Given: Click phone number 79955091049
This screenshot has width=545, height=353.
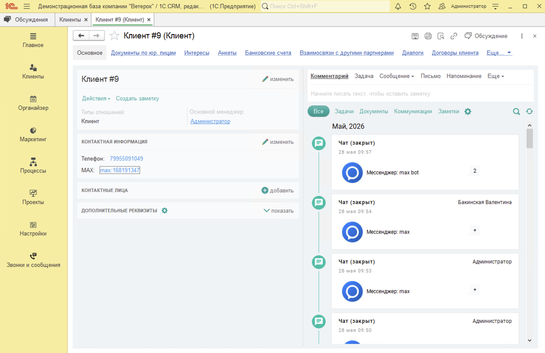Looking at the screenshot, I should (126, 159).
